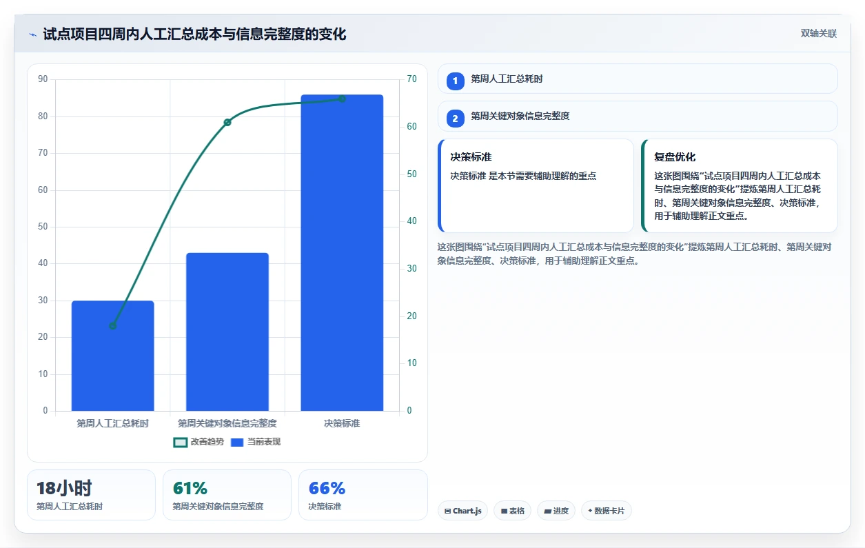The width and height of the screenshot is (865, 548).
Task: Click the Chart.js tag chip
Action: coord(462,511)
